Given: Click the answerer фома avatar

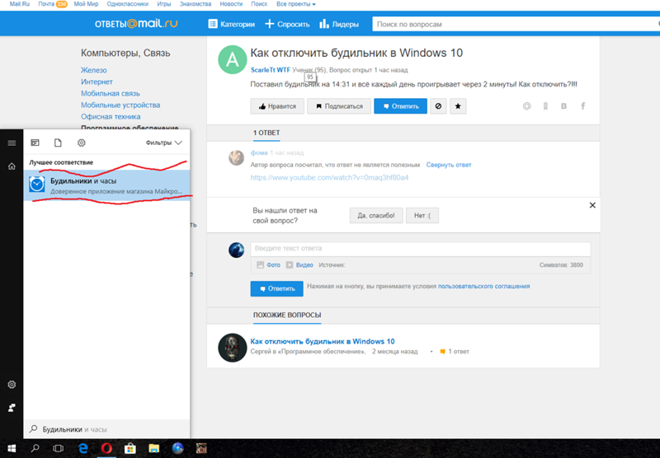Looking at the screenshot, I should pos(236,158).
